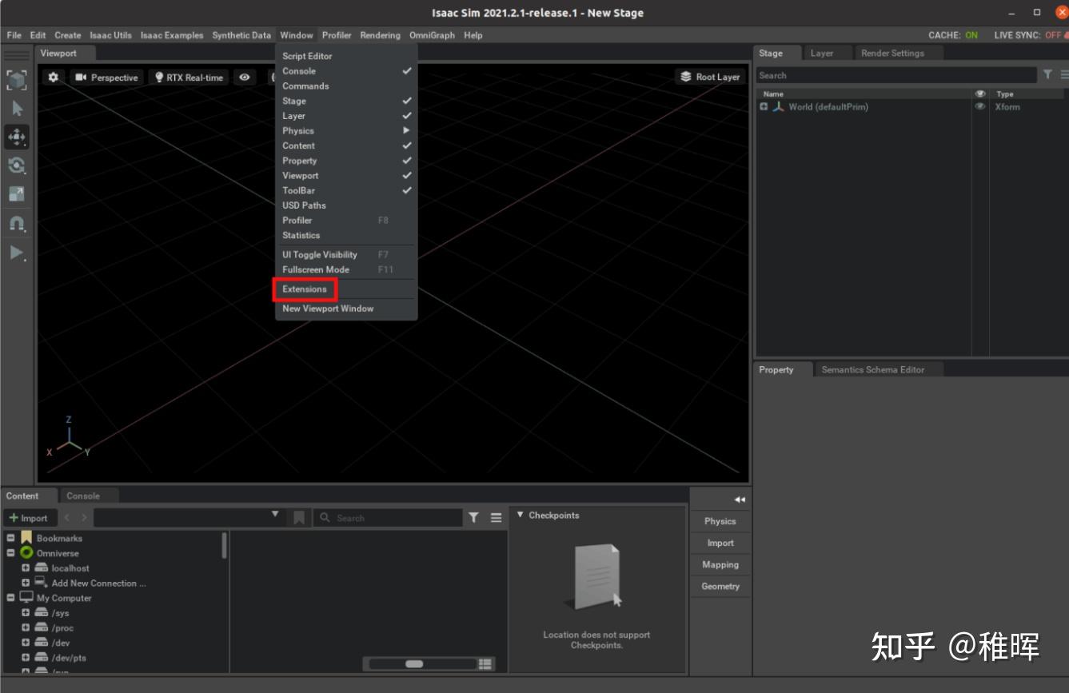Open the Perspective camera button
Image resolution: width=1069 pixels, height=693 pixels.
pos(106,78)
